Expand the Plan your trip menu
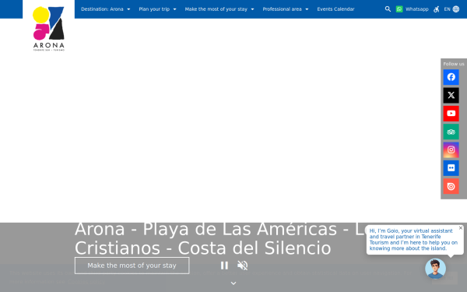 tap(157, 9)
